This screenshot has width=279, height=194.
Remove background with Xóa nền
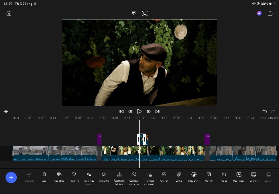tap(164, 177)
